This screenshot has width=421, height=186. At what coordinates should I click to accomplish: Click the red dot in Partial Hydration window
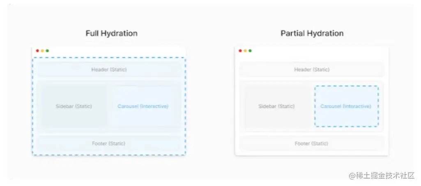pyautogui.click(x=240, y=51)
